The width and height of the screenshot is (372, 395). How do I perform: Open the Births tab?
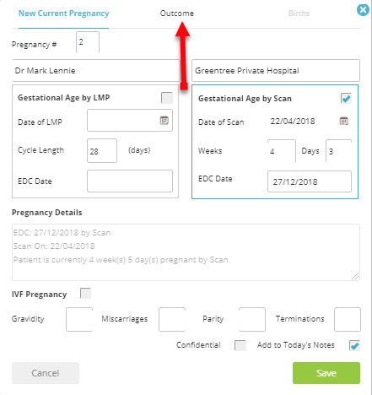pos(299,14)
